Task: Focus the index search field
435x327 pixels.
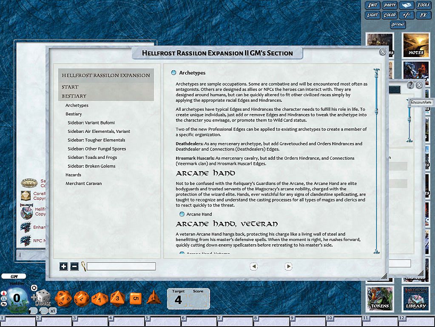Action: pyautogui.click(x=121, y=267)
